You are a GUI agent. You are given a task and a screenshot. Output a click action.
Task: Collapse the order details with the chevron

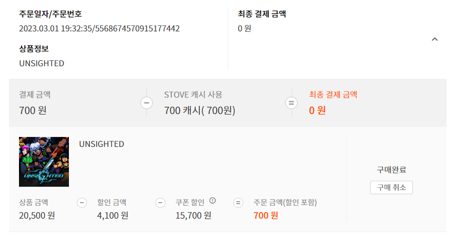435,39
